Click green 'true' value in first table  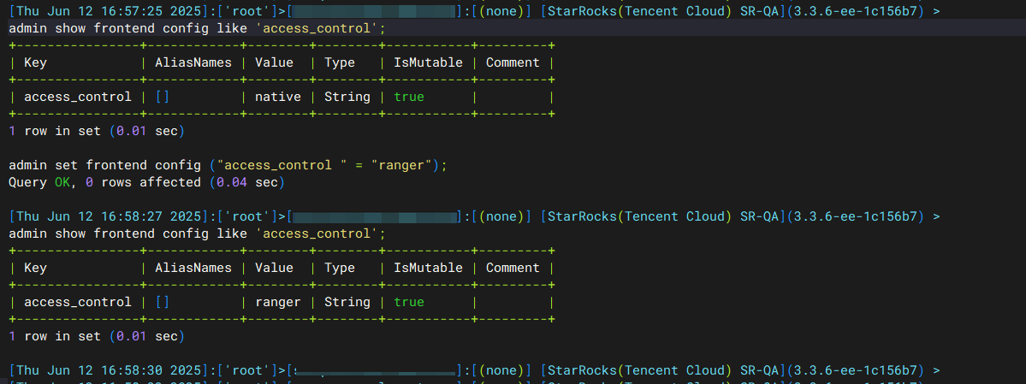coord(409,97)
